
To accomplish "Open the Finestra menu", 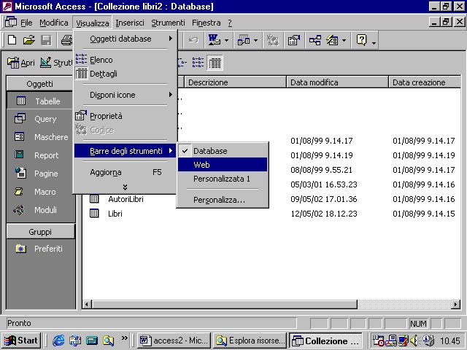I will (x=206, y=23).
